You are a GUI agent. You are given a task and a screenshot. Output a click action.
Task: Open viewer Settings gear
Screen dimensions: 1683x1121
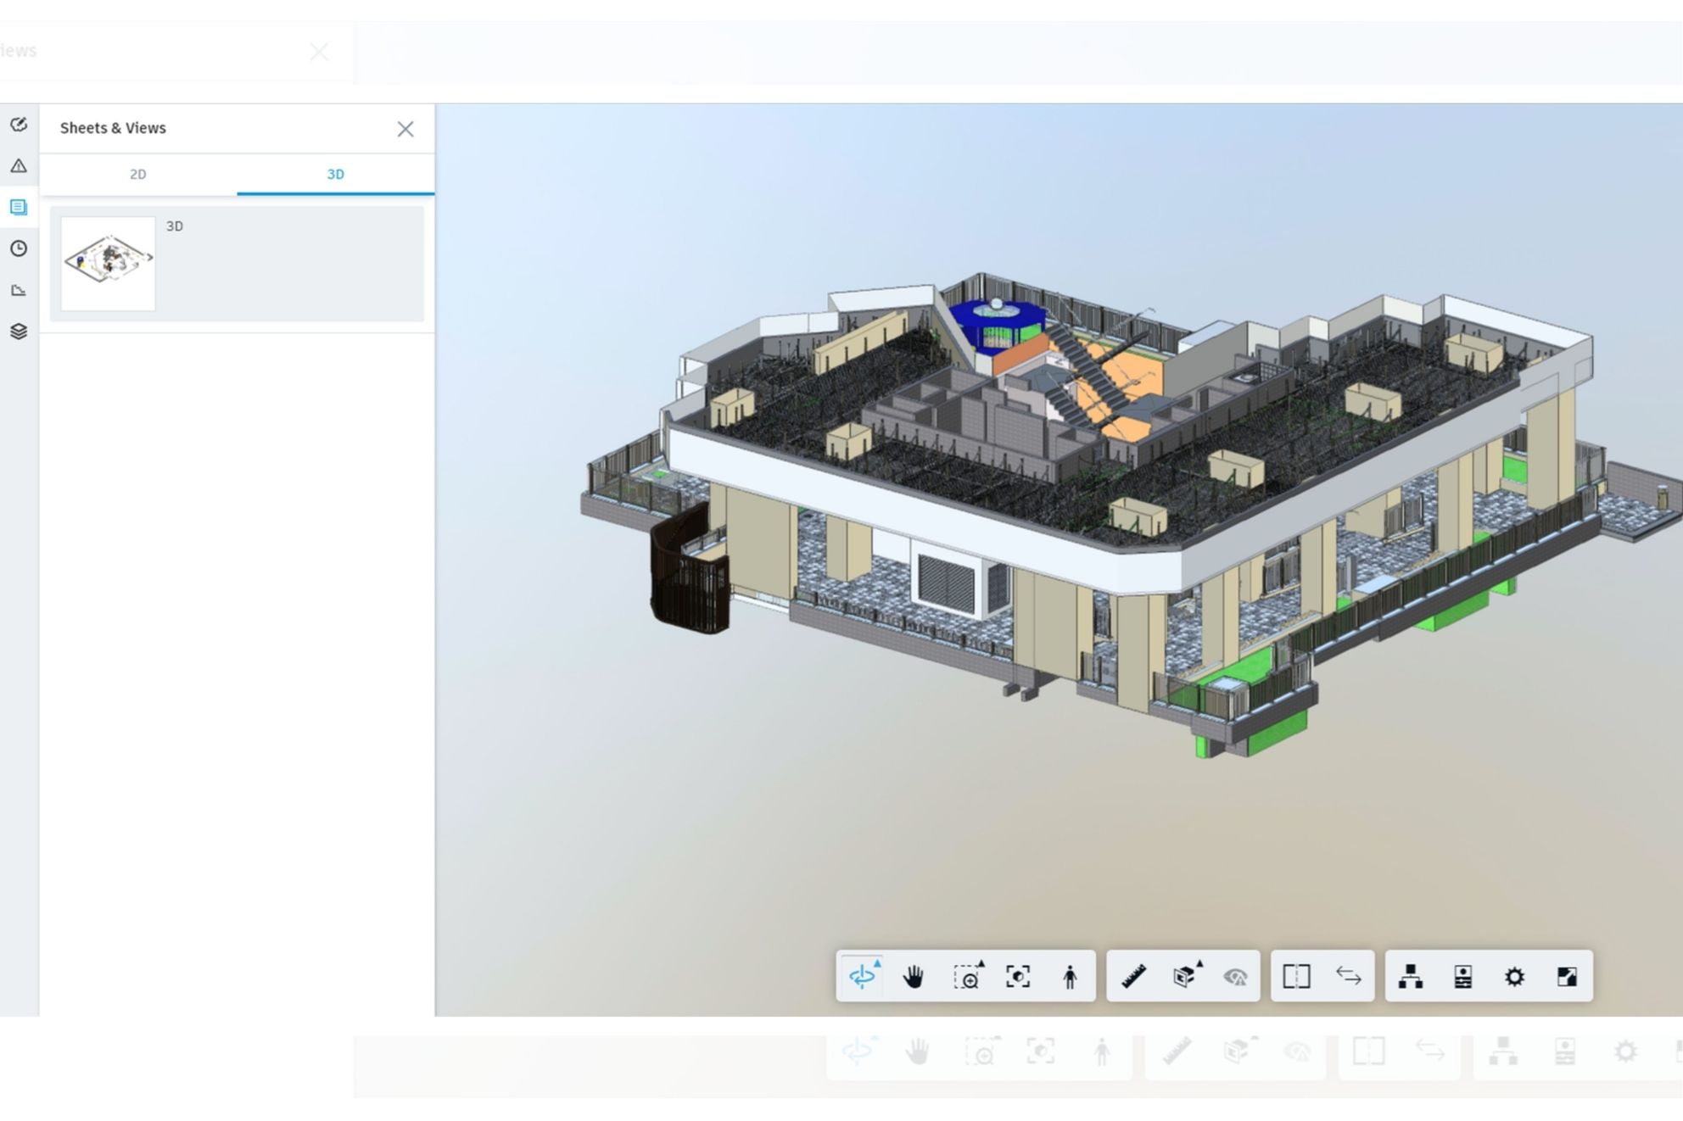click(1514, 977)
